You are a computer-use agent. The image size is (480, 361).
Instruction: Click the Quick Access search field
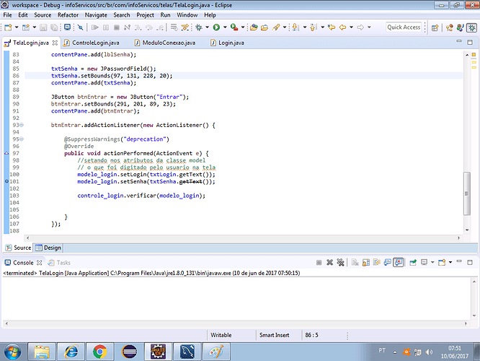(x=404, y=27)
